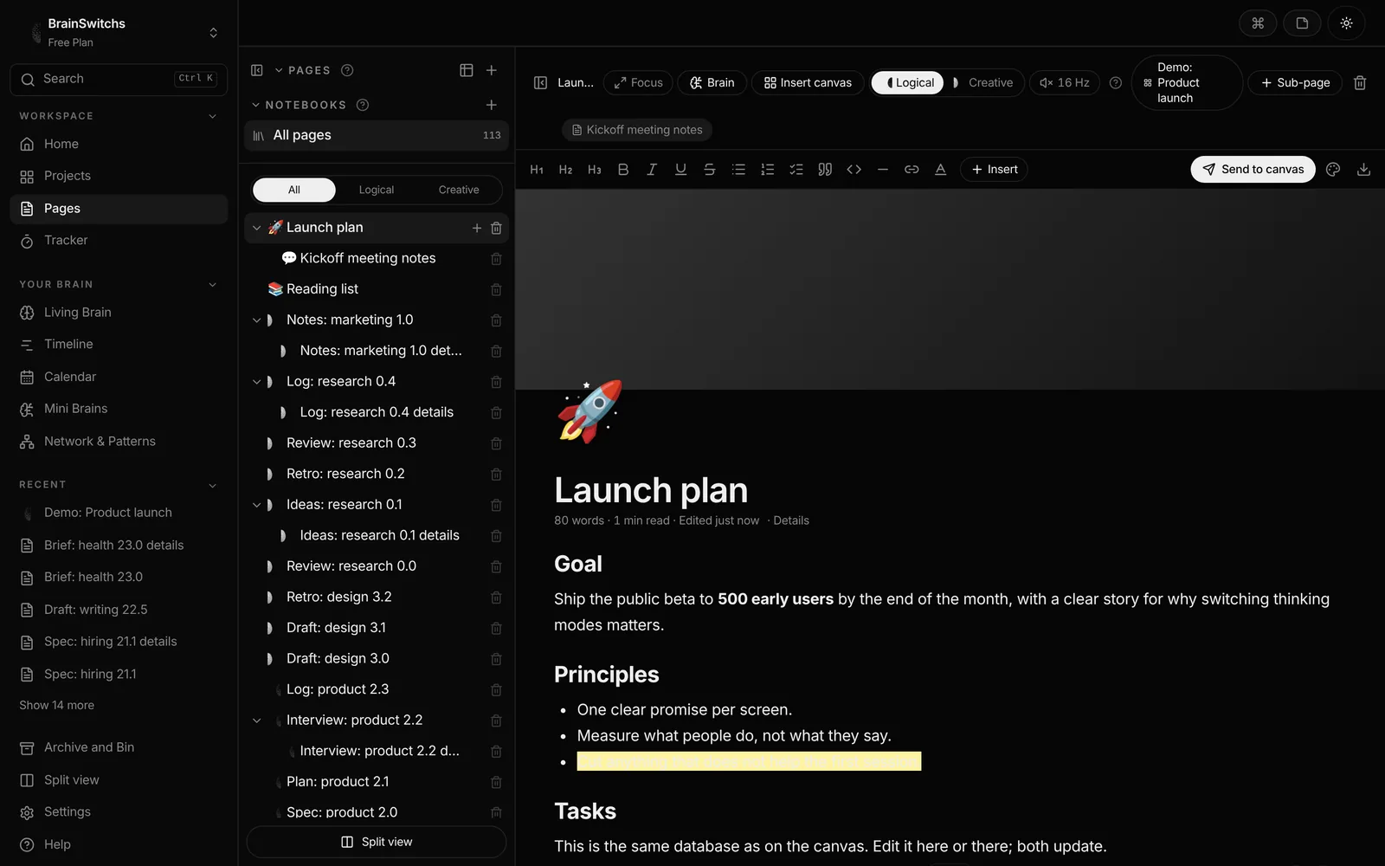Viewport: 1385px width, 866px height.
Task: Open Projects in the sidebar
Action: click(x=119, y=176)
